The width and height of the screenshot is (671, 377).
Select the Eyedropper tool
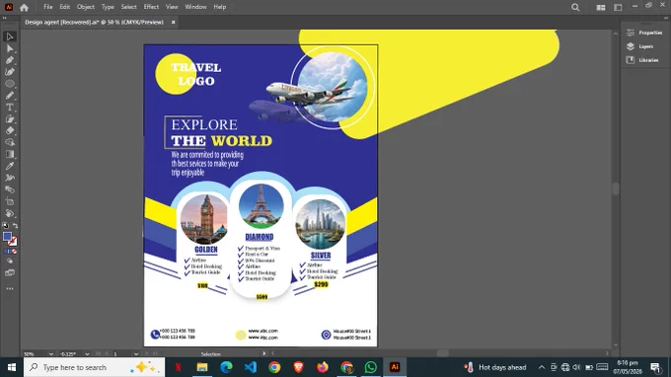tap(10, 166)
